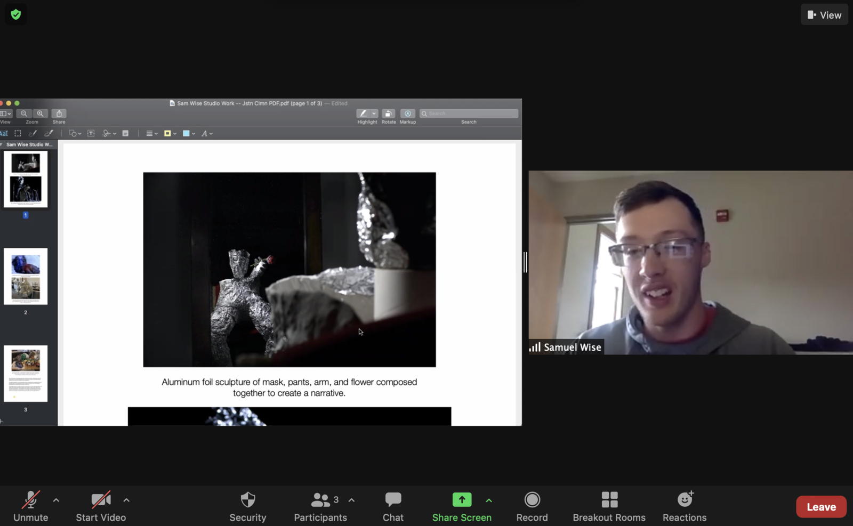Collapse the Sam Wise Studio W... sidebar group

[2, 144]
